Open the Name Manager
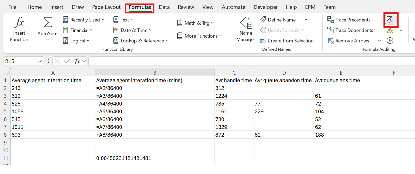415x174 pixels. [x=246, y=30]
